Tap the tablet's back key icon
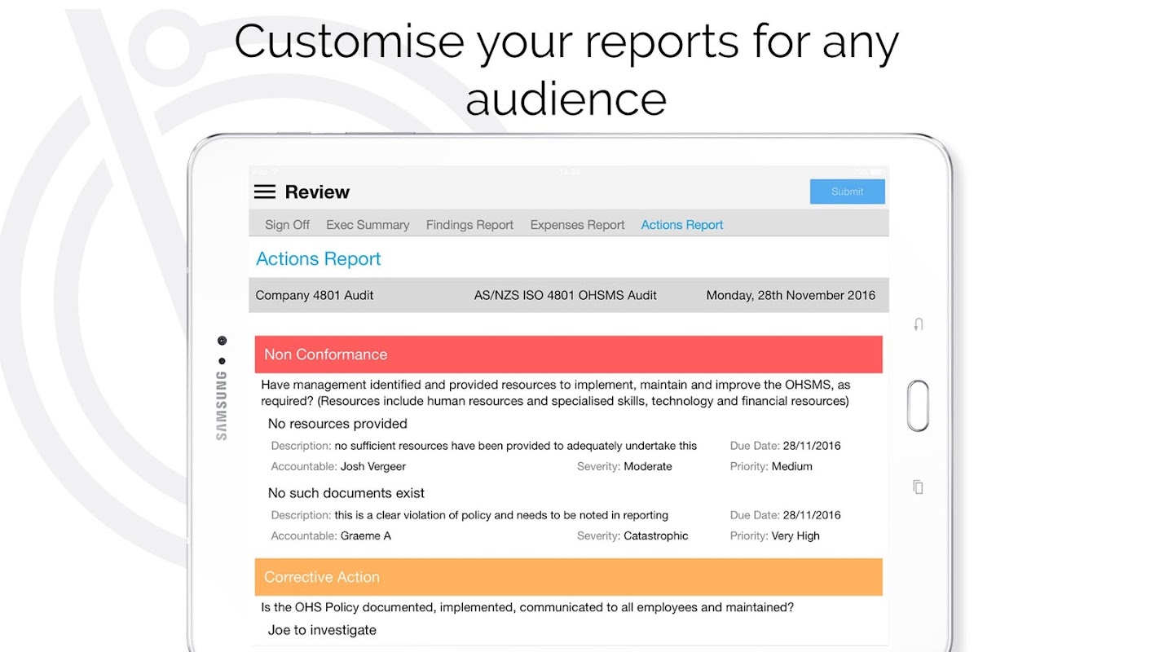 [x=919, y=324]
